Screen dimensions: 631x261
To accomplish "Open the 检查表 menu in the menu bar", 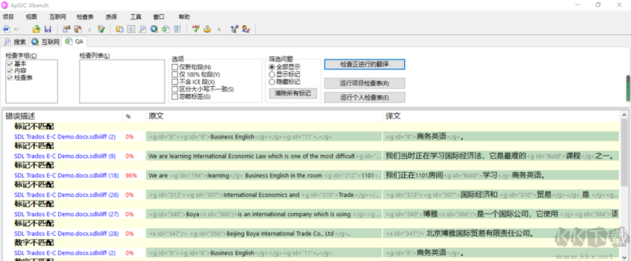I will click(x=85, y=17).
